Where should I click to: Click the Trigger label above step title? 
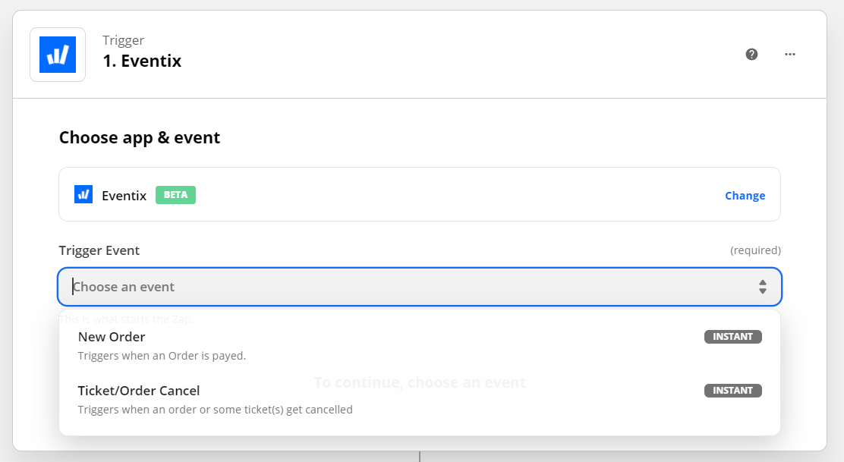point(123,40)
